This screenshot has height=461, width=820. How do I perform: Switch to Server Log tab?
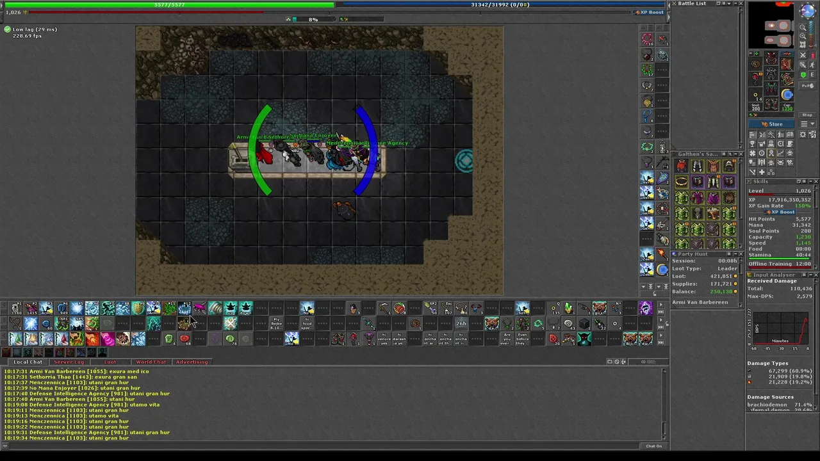click(69, 362)
